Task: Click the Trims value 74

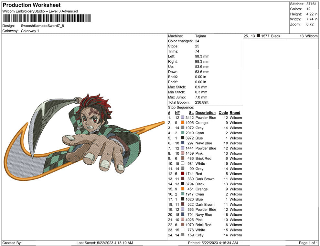Action: 197,51
